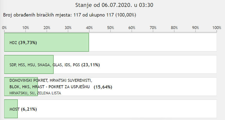Click the HDZ (39,73%) bar label

click(23, 43)
